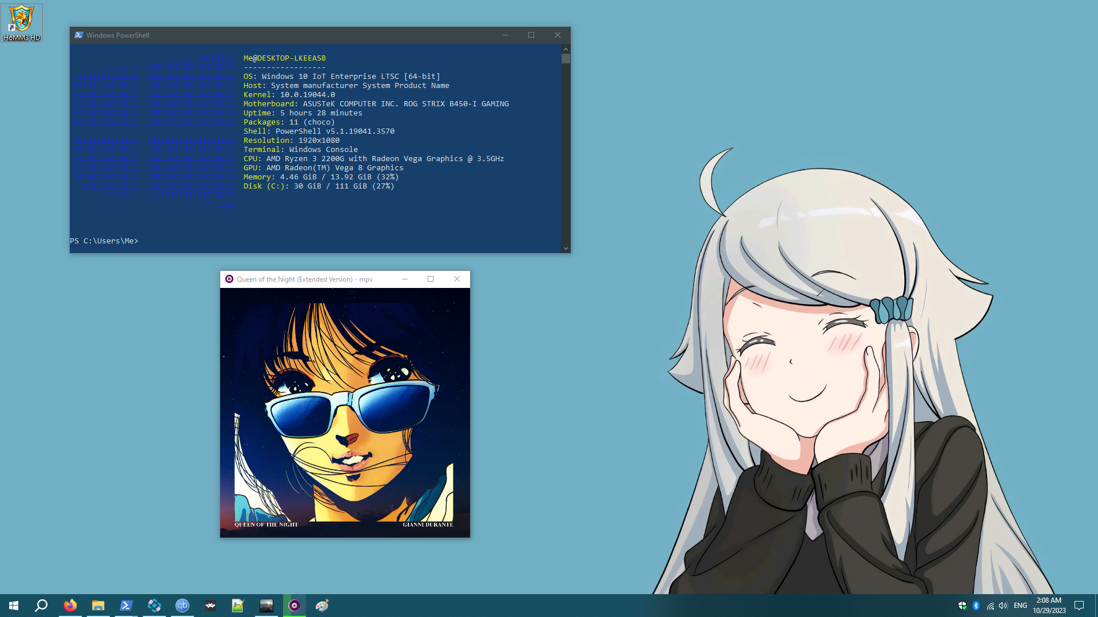Open Paint palette icon in taskbar
The height and width of the screenshot is (617, 1098).
(x=322, y=606)
